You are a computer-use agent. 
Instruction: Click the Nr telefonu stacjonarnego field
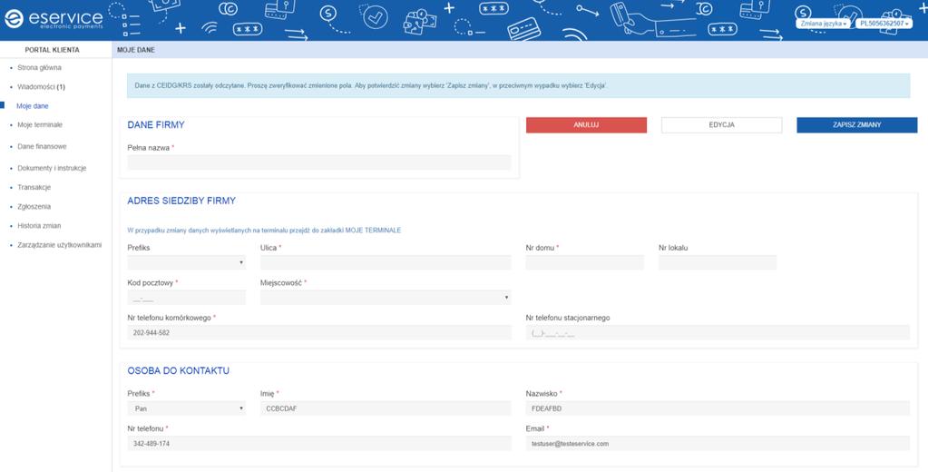click(718, 332)
